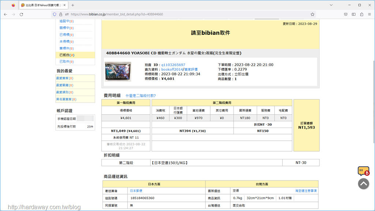Go to 最愛關鍵(0) favorites link
The image size is (375, 211).
pyautogui.click(x=64, y=85)
